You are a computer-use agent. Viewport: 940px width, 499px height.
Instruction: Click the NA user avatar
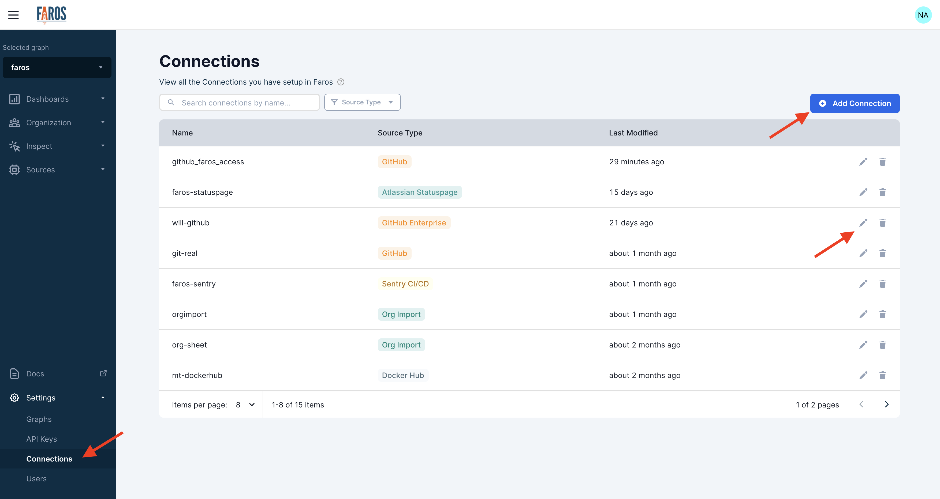coord(923,15)
